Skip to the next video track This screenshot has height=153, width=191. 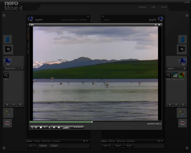[54, 127]
